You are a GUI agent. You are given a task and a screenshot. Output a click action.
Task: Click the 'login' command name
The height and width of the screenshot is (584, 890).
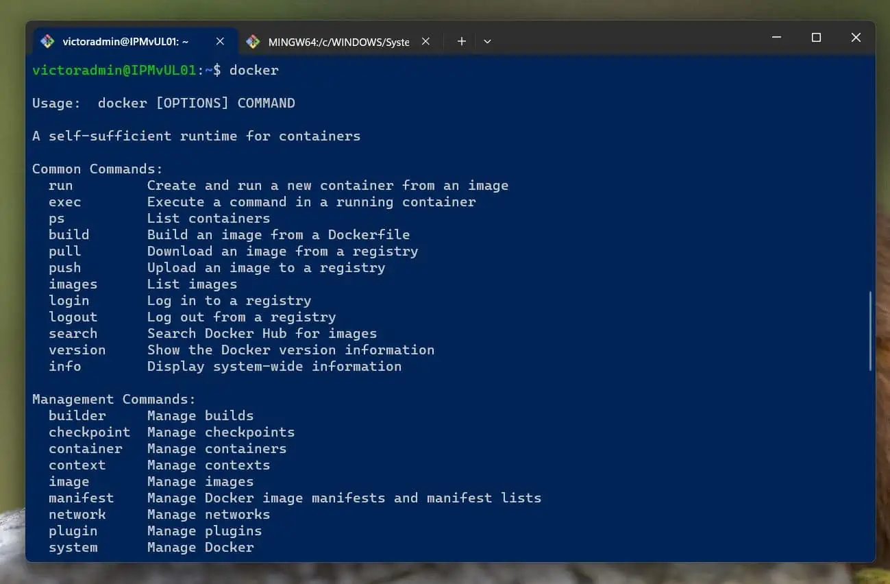[x=69, y=300]
